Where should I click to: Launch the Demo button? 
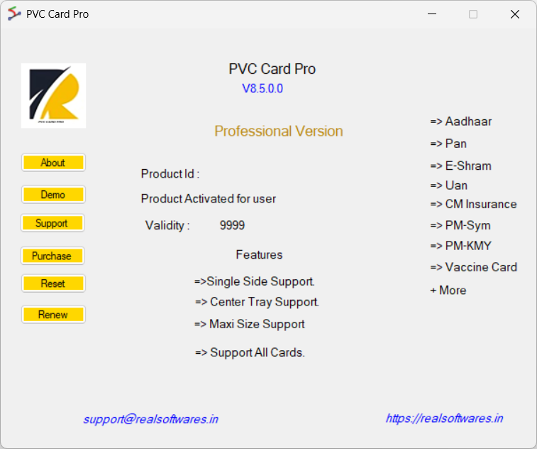53,195
